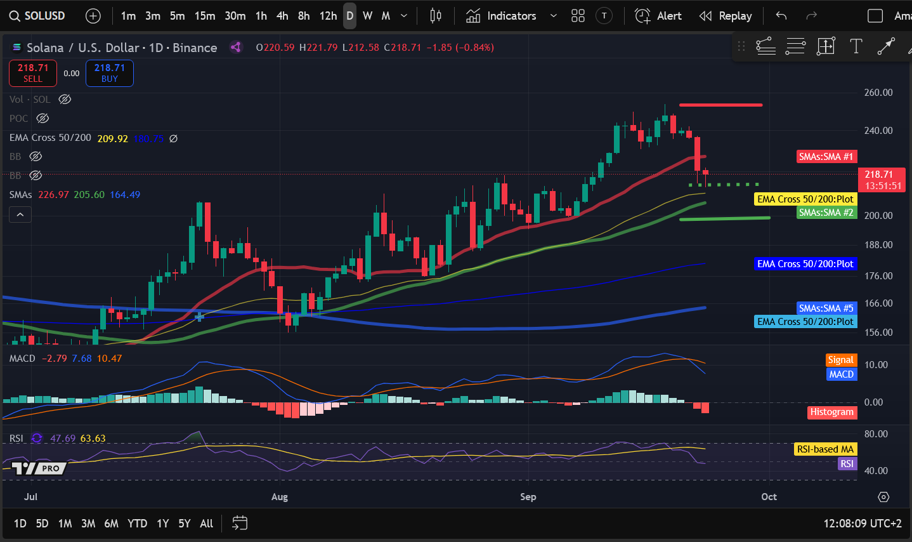Set chart range to 6M

pyautogui.click(x=111, y=524)
